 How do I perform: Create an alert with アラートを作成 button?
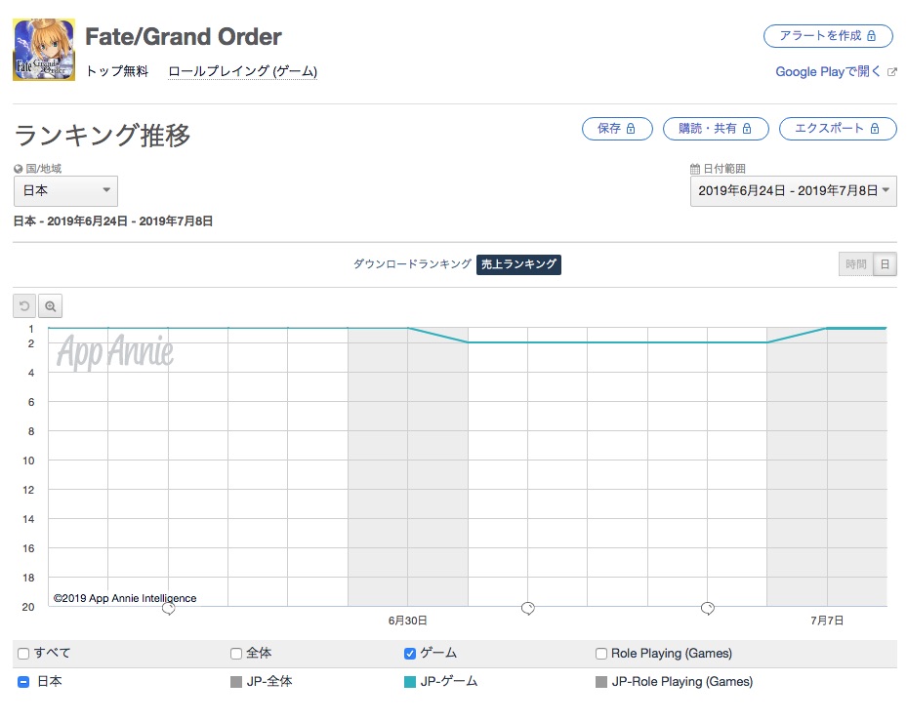click(828, 36)
